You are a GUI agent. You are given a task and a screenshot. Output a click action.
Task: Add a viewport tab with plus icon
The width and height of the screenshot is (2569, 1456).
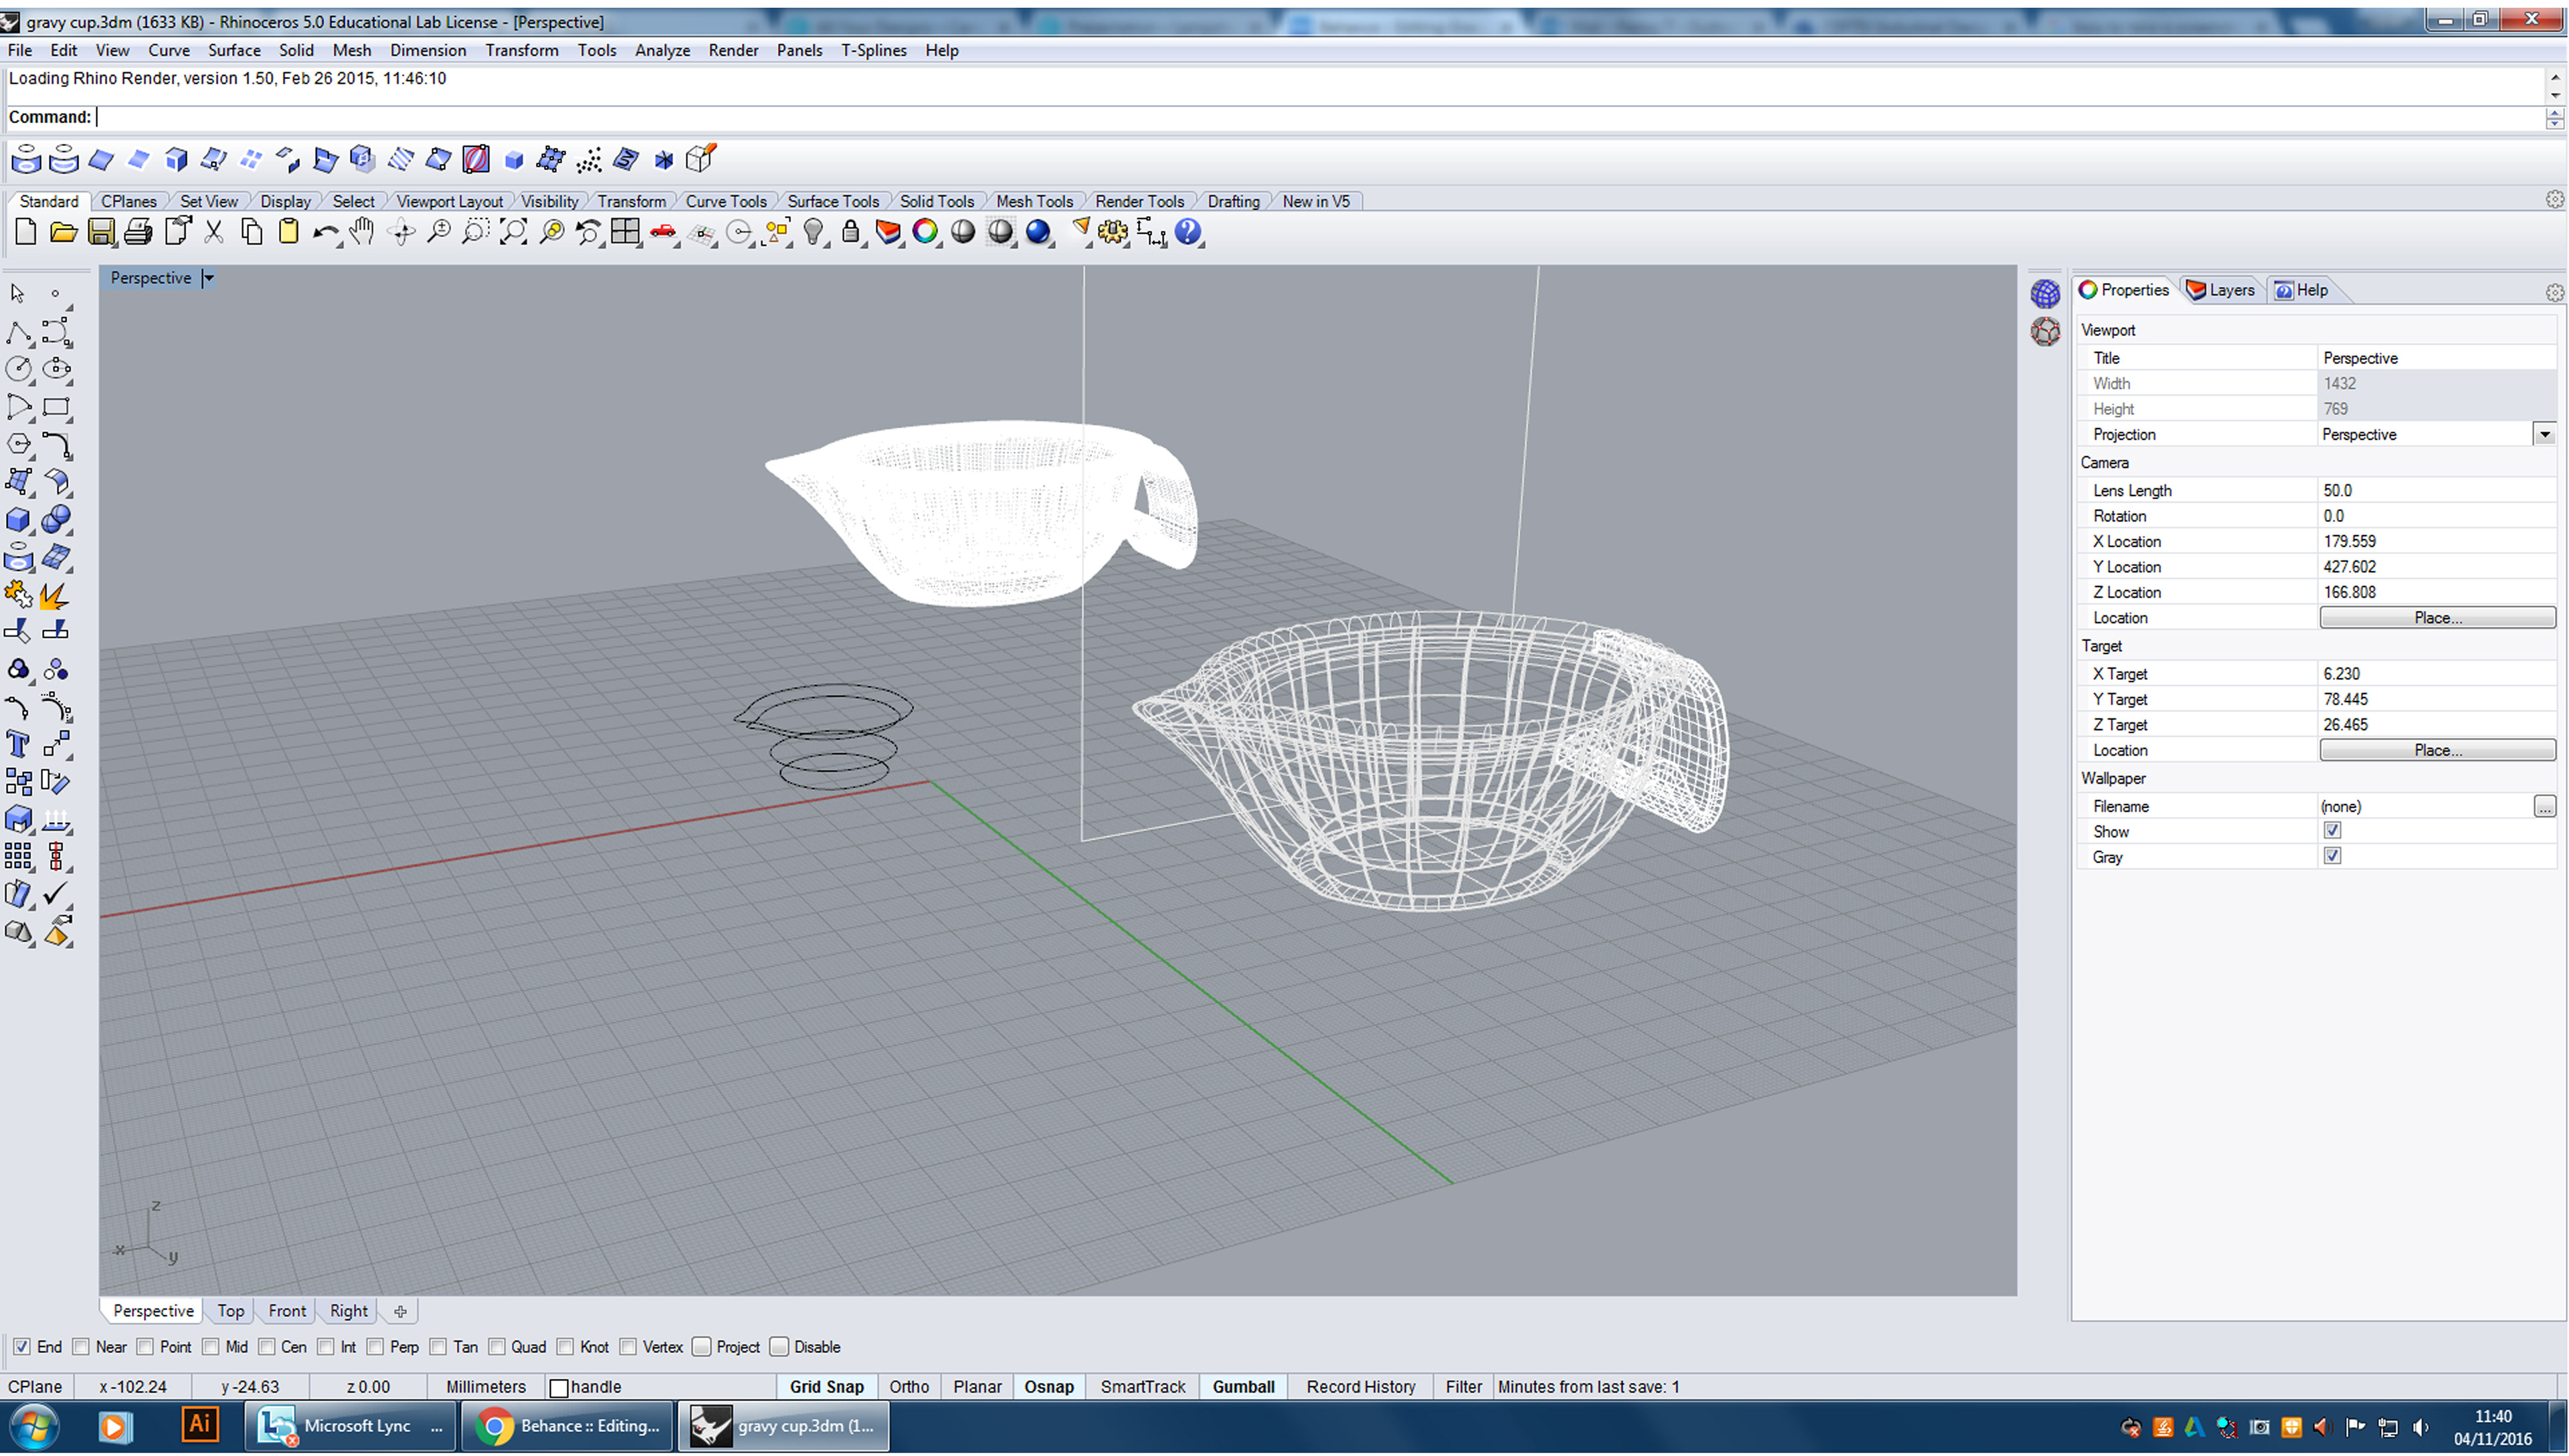pos(400,1311)
